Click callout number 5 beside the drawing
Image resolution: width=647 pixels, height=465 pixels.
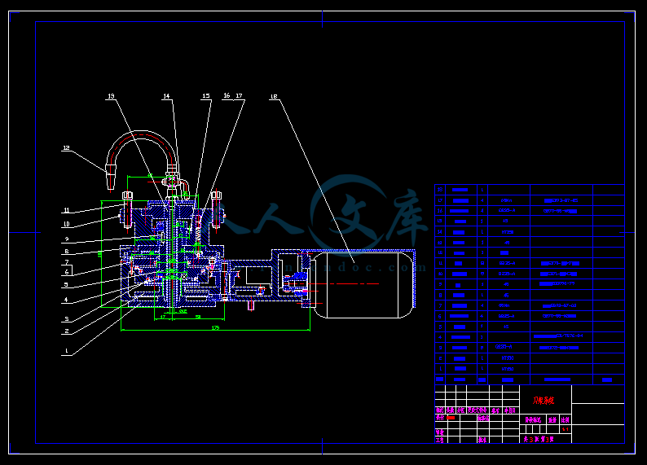click(x=66, y=284)
